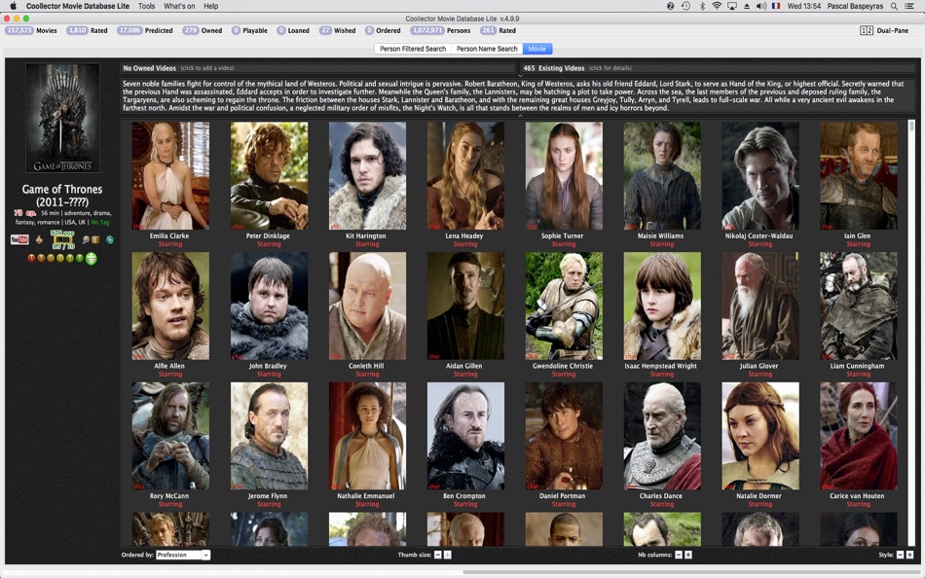Click the magnifying glass search icon

tap(86, 239)
